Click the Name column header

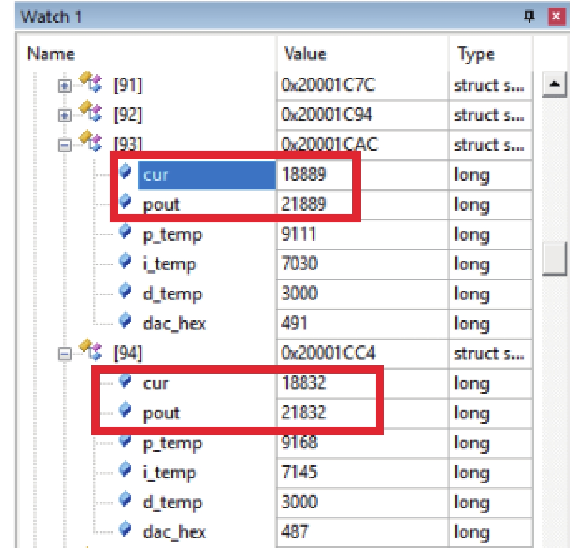coord(51,54)
